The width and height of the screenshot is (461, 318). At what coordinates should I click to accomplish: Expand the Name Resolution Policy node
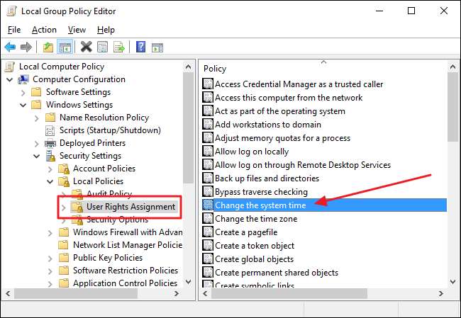tap(37, 118)
